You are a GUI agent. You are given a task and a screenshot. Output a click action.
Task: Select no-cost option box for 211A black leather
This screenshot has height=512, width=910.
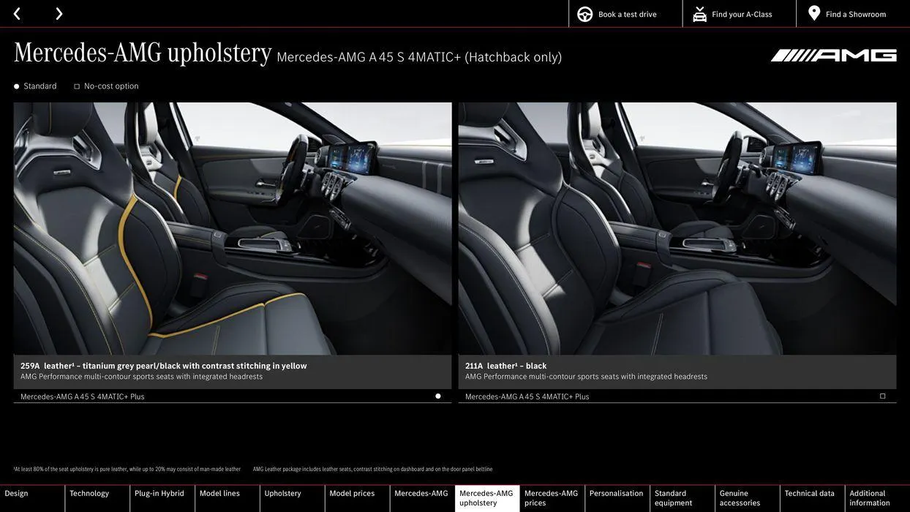click(x=882, y=396)
